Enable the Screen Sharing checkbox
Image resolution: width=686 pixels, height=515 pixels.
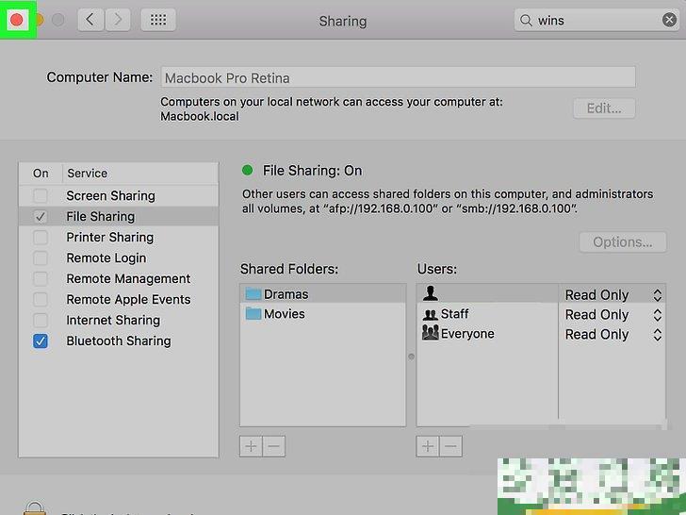tap(41, 196)
